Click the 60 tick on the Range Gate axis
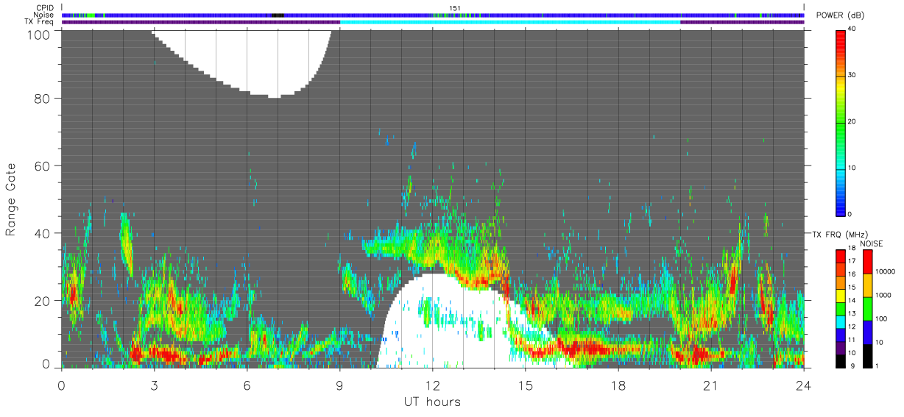 (x=41, y=165)
